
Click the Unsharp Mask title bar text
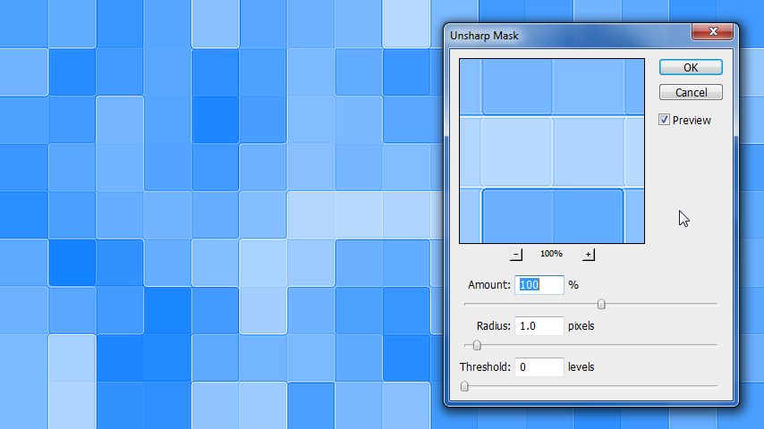click(484, 36)
